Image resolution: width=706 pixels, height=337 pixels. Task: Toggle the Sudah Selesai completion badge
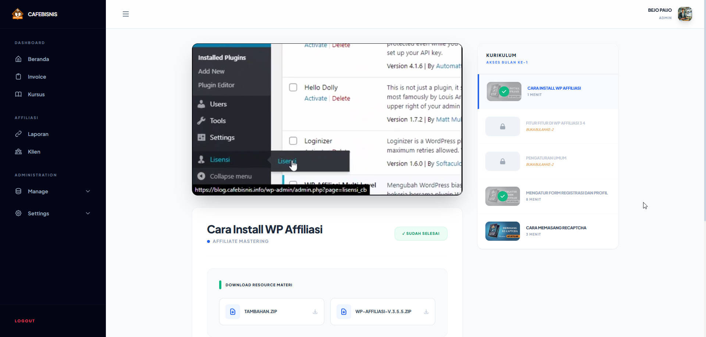pos(421,234)
